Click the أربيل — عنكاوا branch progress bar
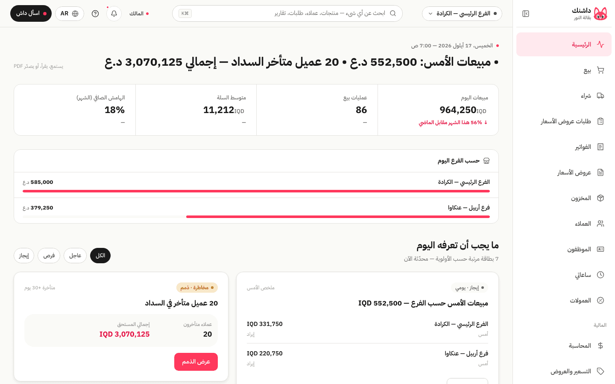Image resolution: width=615 pixels, height=384 pixels. click(256, 217)
